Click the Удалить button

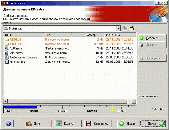pos(152,45)
